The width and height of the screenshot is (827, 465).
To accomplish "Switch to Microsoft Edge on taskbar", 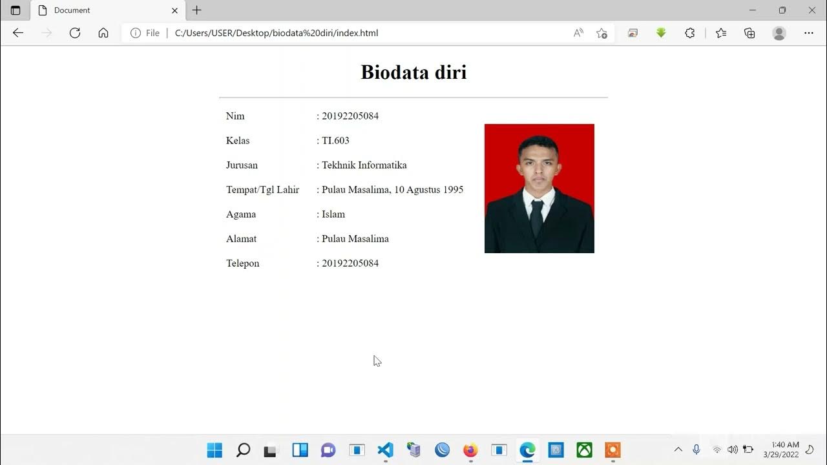I will click(527, 450).
